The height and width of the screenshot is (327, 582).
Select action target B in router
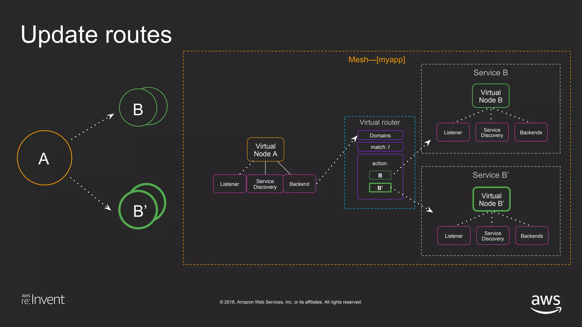380,175
